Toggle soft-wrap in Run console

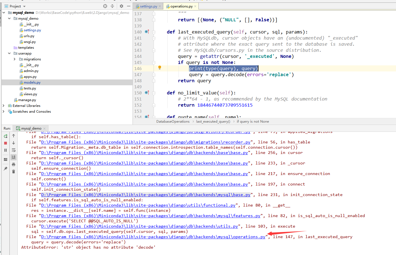tap(14, 150)
